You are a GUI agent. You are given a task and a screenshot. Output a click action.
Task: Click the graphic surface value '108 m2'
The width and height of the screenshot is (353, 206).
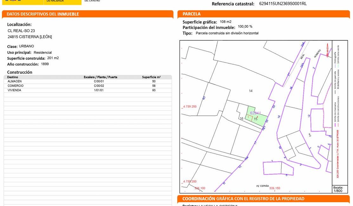pos(226,22)
